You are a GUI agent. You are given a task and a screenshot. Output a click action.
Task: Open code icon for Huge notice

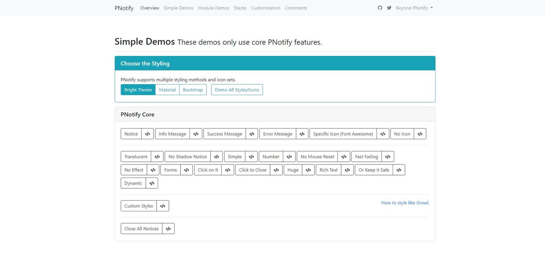pos(308,170)
